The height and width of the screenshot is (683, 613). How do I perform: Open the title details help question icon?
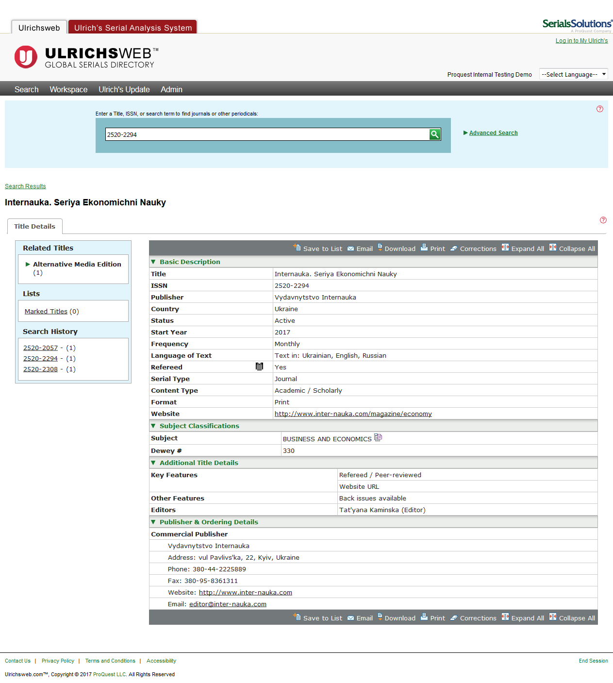point(603,220)
